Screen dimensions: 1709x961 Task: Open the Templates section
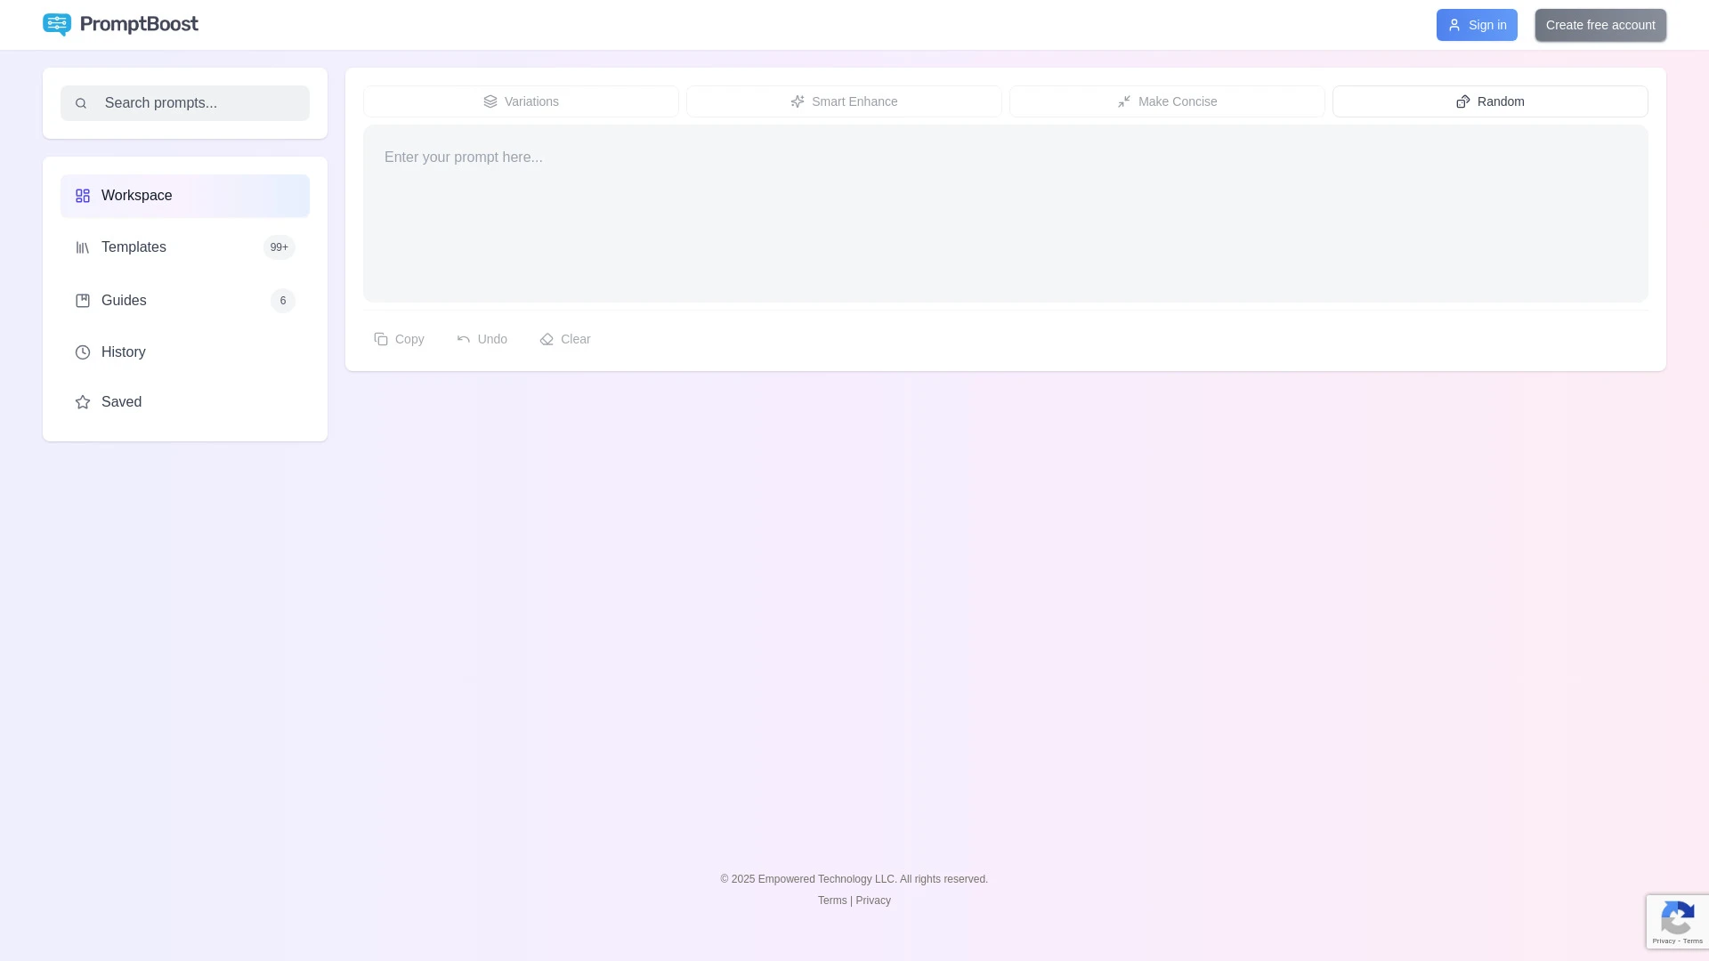tap(134, 246)
